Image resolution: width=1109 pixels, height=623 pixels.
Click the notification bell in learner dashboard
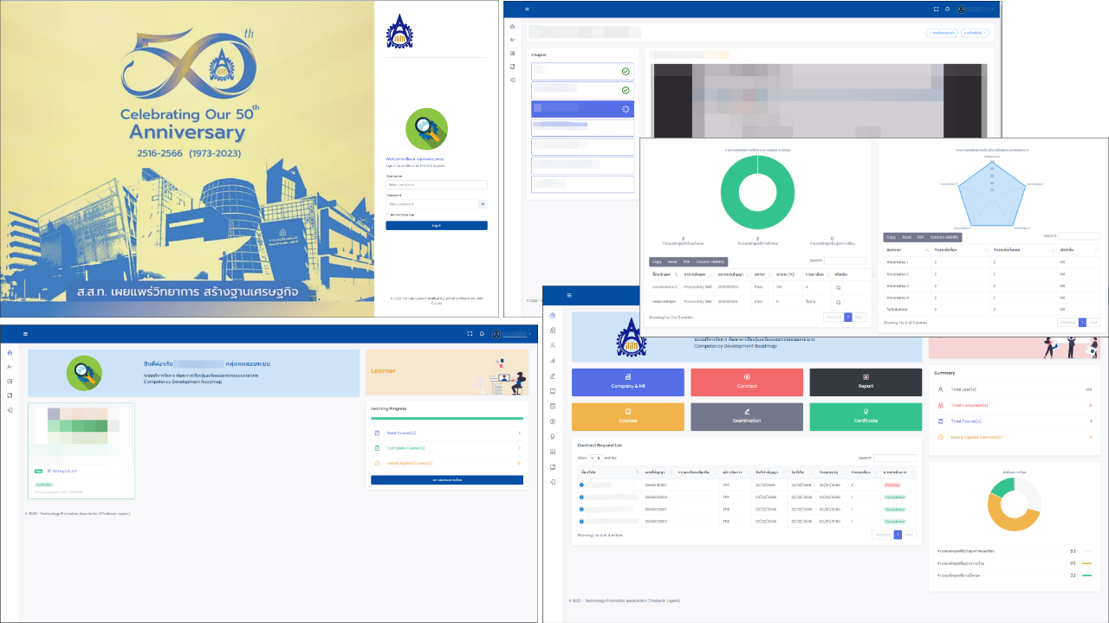click(x=482, y=334)
